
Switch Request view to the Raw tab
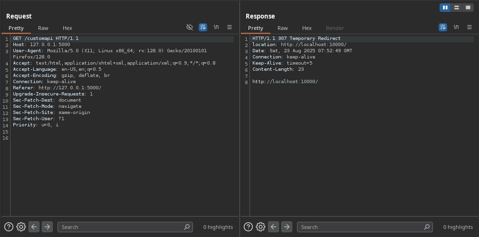click(x=43, y=28)
